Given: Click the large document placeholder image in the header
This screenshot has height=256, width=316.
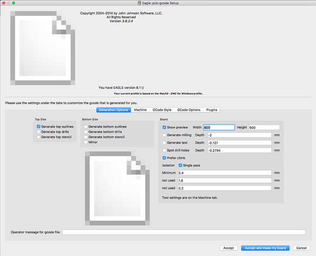Looking at the screenshot, I should [x=43, y=48].
